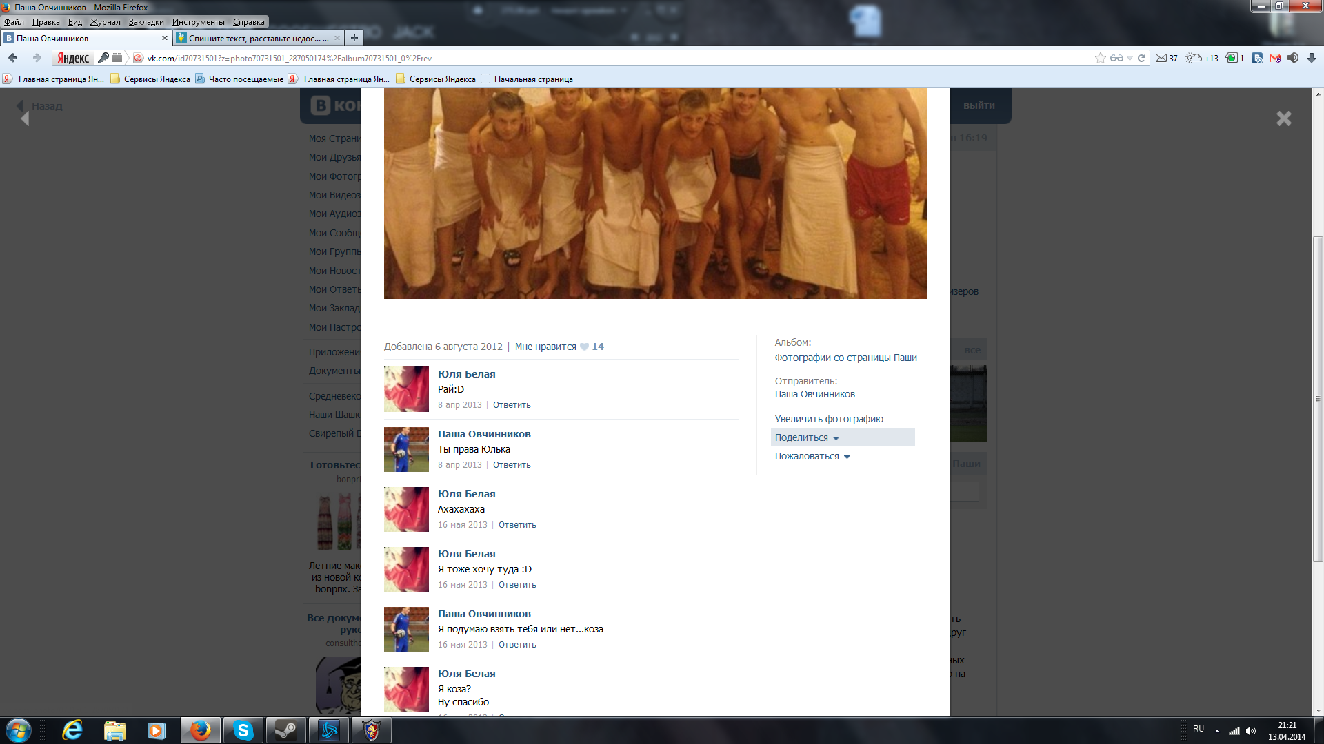
Task: Open the Часто посещаемые bookmark
Action: [x=239, y=79]
